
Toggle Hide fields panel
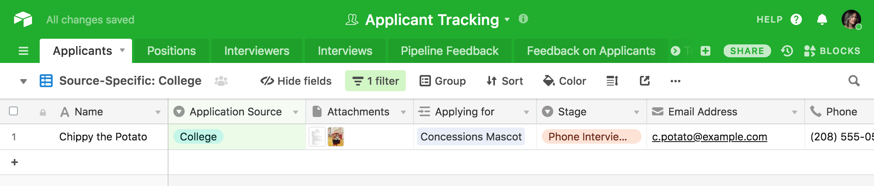[x=296, y=81]
